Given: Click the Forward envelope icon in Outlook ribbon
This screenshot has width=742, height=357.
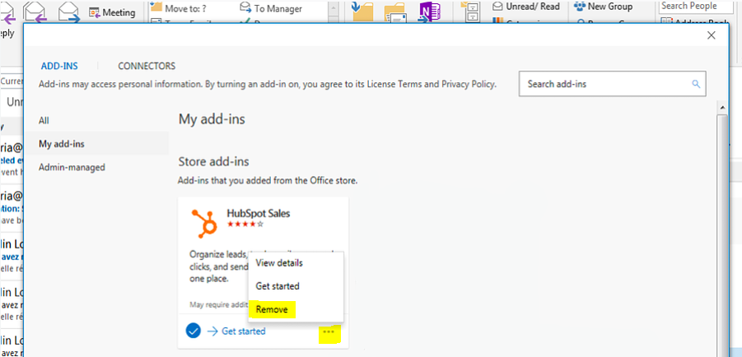Looking at the screenshot, I should [x=68, y=12].
